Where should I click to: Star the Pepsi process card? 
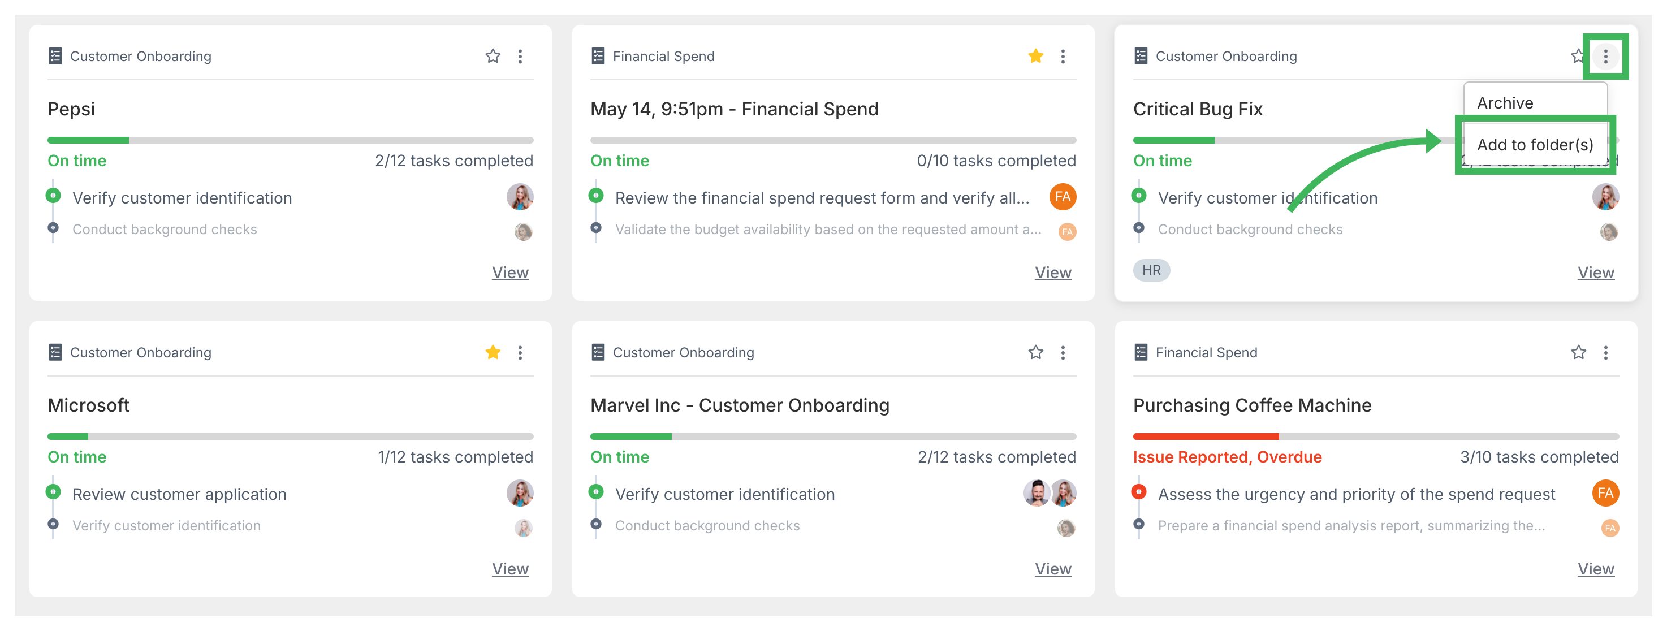pyautogui.click(x=493, y=57)
